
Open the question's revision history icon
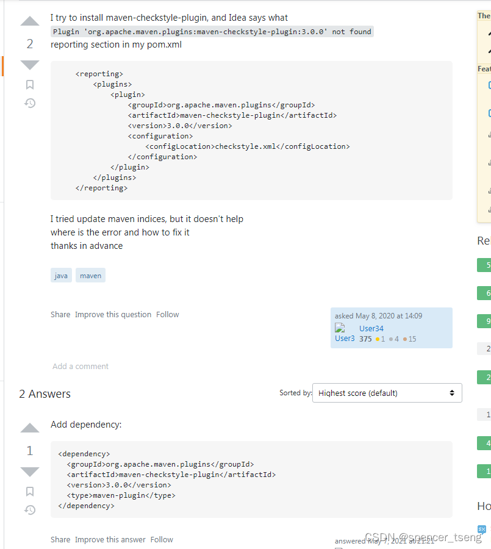tap(29, 103)
